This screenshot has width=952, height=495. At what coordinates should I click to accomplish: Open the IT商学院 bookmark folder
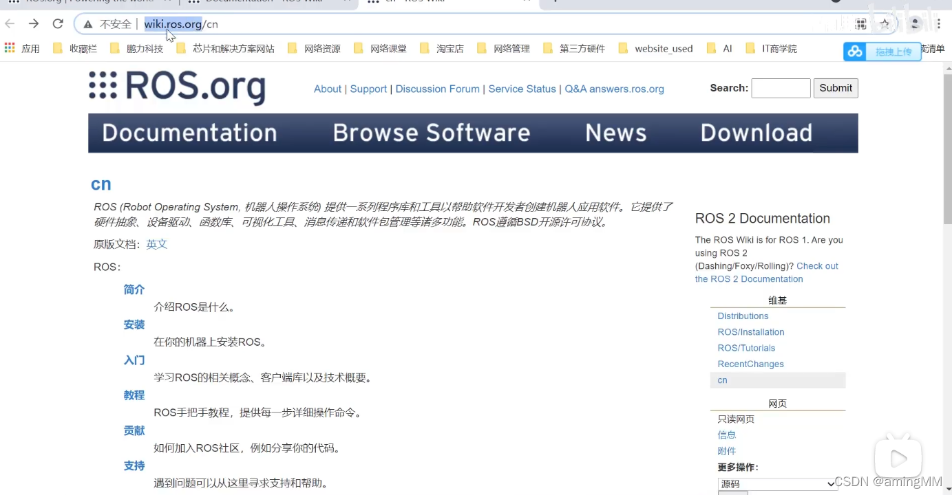[x=771, y=49]
